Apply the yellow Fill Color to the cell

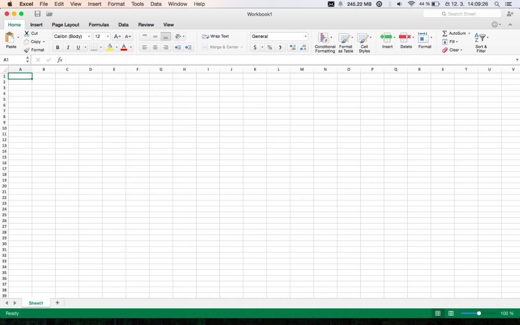tap(110, 47)
